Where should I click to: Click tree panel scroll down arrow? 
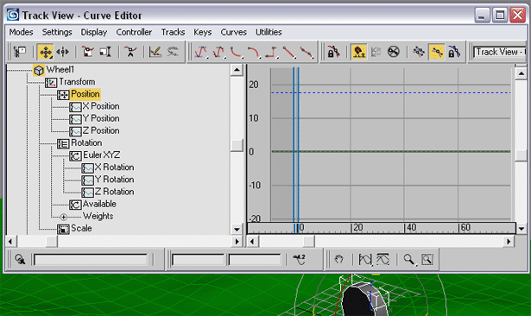237,230
